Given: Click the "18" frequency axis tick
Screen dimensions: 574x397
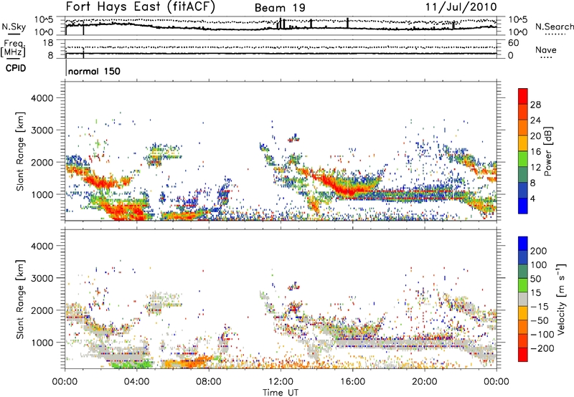Looking at the screenshot, I should click(x=48, y=43).
